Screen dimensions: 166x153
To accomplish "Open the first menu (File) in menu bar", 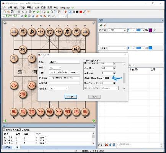I will click(4, 8).
